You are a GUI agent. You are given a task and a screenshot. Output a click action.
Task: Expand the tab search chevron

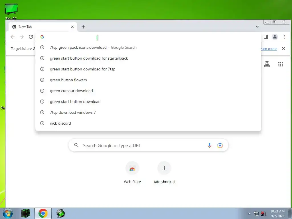click(257, 27)
